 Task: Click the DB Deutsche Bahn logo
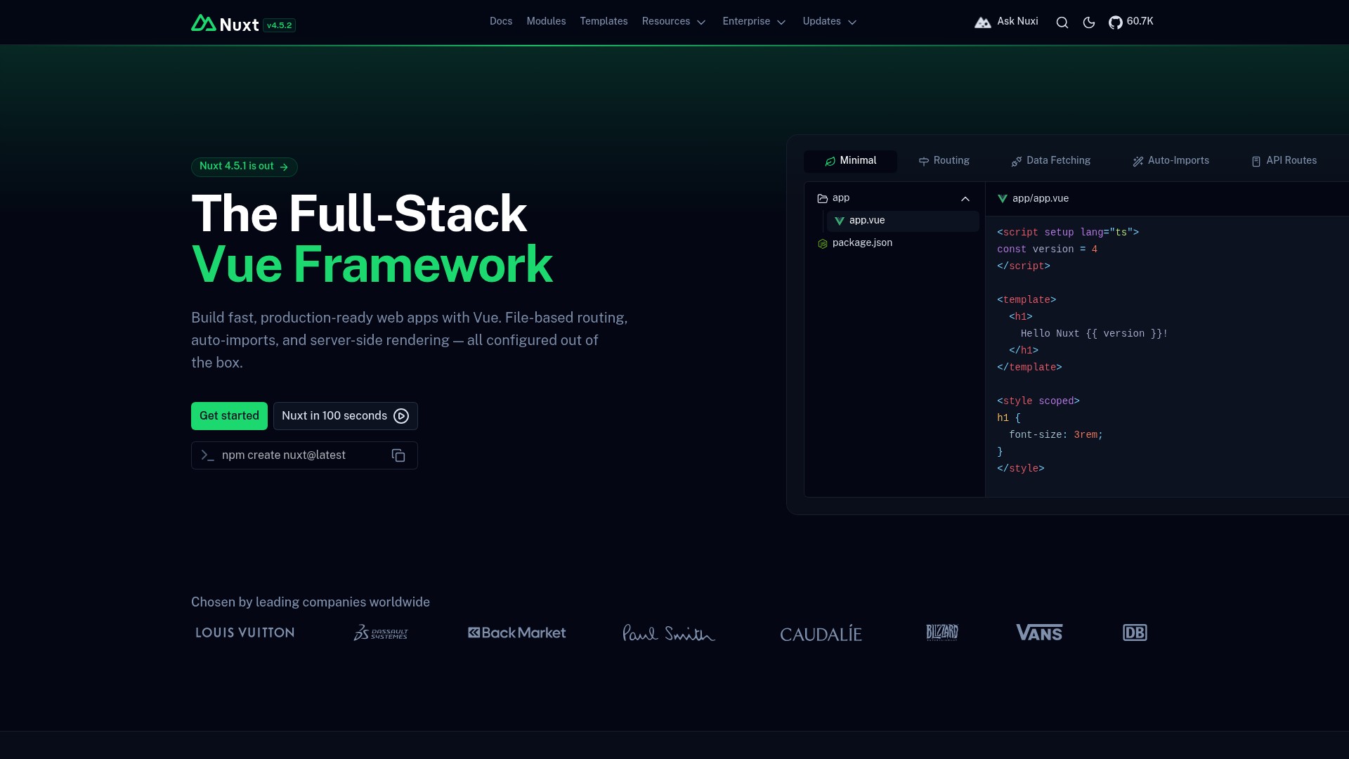pyautogui.click(x=1135, y=632)
